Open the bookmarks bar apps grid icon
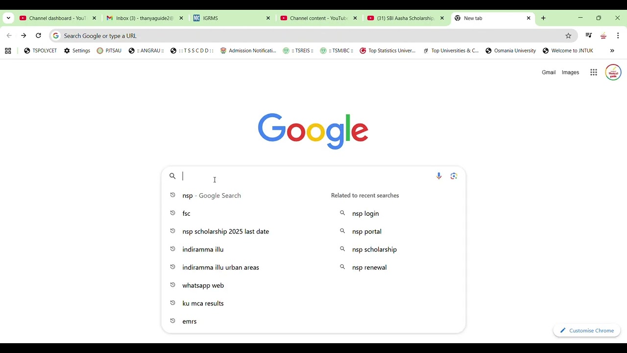This screenshot has height=353, width=627. [x=8, y=50]
